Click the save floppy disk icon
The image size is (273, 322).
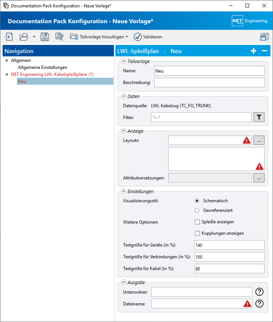point(45,37)
